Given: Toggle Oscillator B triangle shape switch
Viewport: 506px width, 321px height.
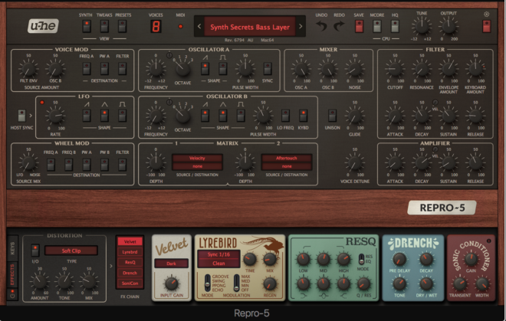Looking at the screenshot, I should click(222, 115).
